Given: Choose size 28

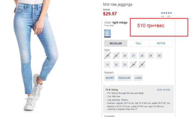Looking at the screenshot, I should click(142, 56).
